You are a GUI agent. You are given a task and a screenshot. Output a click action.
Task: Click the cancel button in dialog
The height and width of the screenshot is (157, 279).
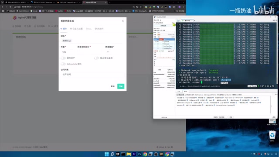pyautogui.click(x=112, y=86)
